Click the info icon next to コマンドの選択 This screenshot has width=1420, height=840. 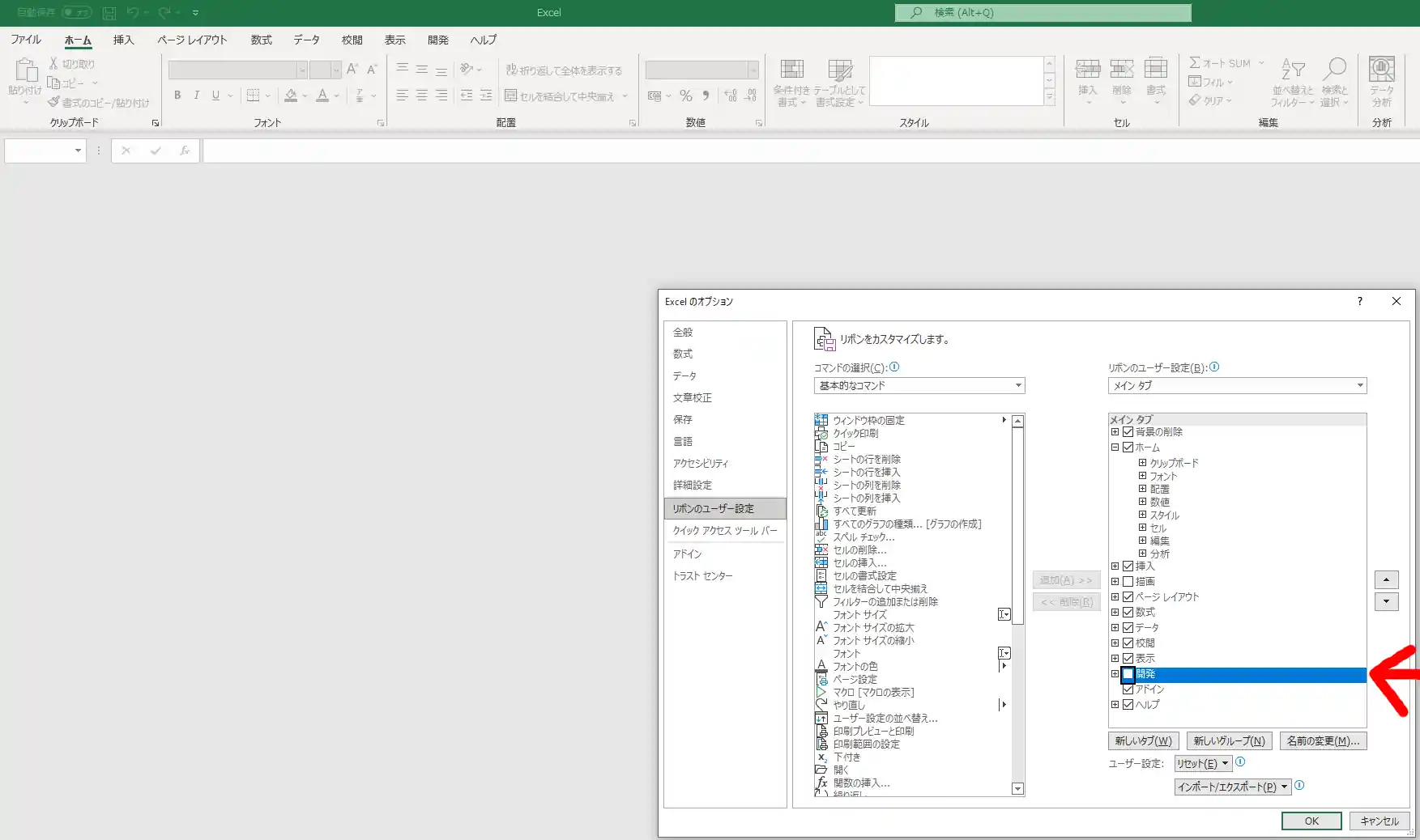[x=894, y=367]
